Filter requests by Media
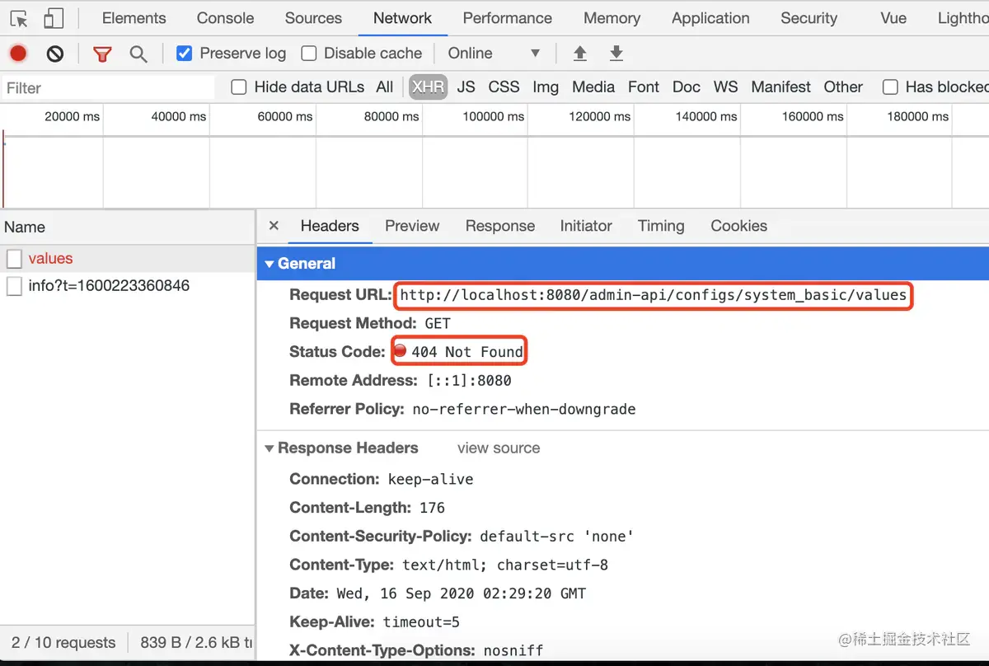The width and height of the screenshot is (989, 666). point(593,87)
